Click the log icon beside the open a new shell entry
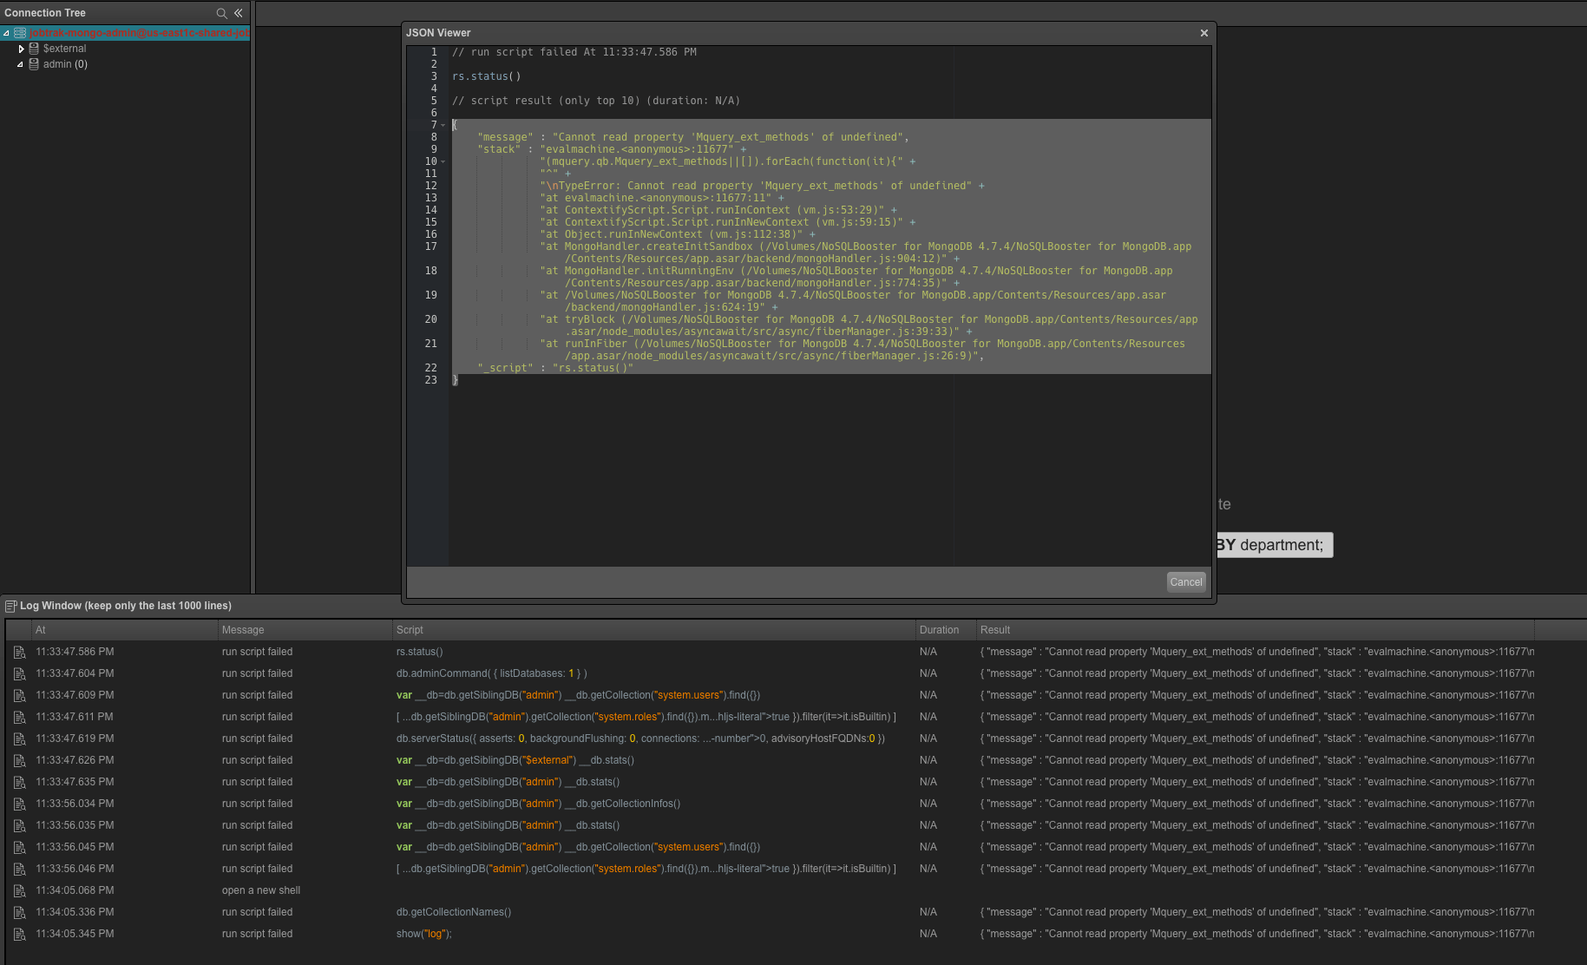 [x=19, y=890]
